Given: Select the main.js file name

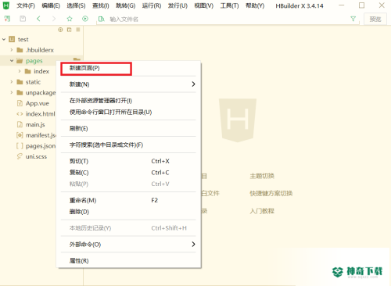Looking at the screenshot, I should pyautogui.click(x=35, y=124).
